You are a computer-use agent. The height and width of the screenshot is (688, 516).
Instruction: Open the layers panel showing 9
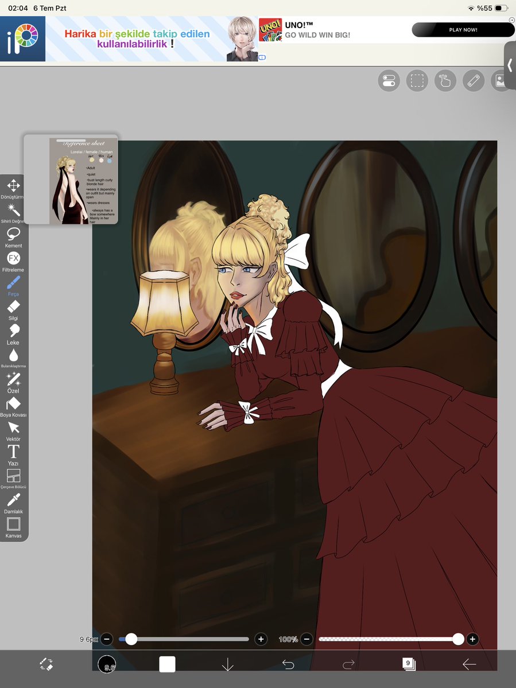click(409, 664)
